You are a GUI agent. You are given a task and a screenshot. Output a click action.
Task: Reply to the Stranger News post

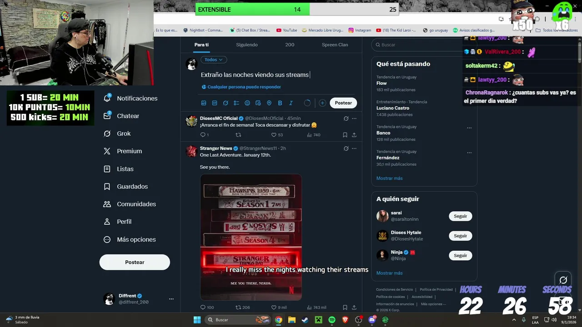pos(207,307)
